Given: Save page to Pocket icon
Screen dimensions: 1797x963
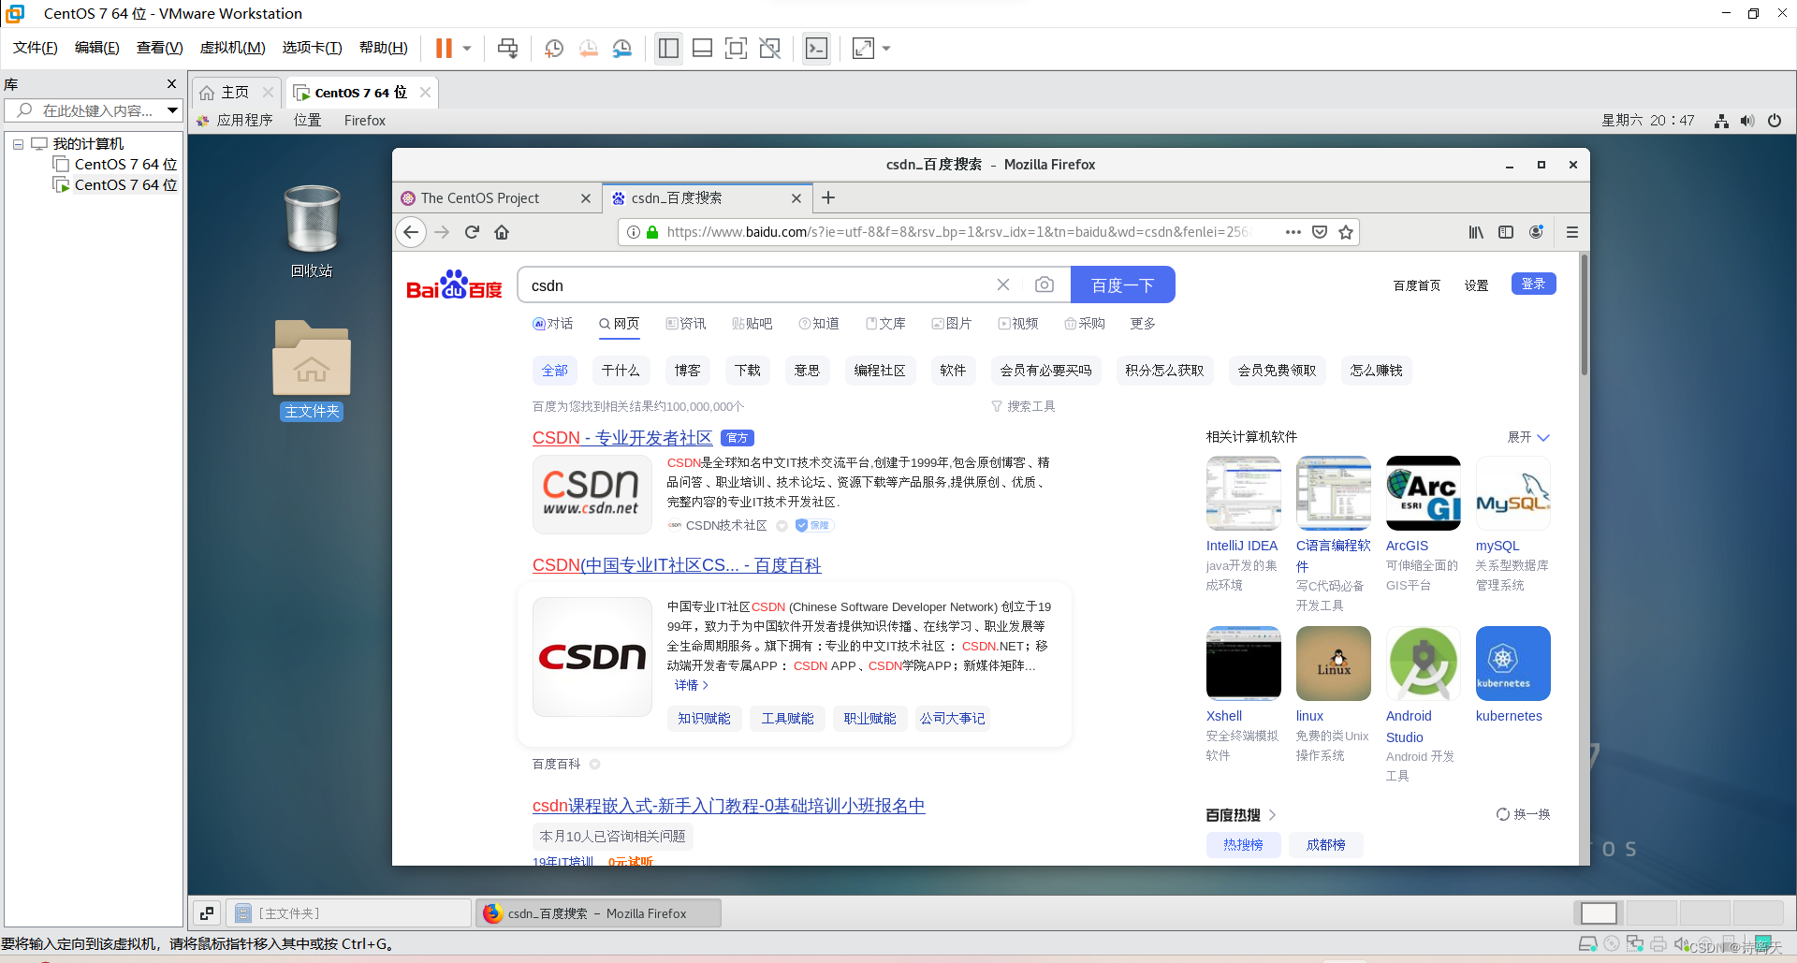Looking at the screenshot, I should 1320,232.
